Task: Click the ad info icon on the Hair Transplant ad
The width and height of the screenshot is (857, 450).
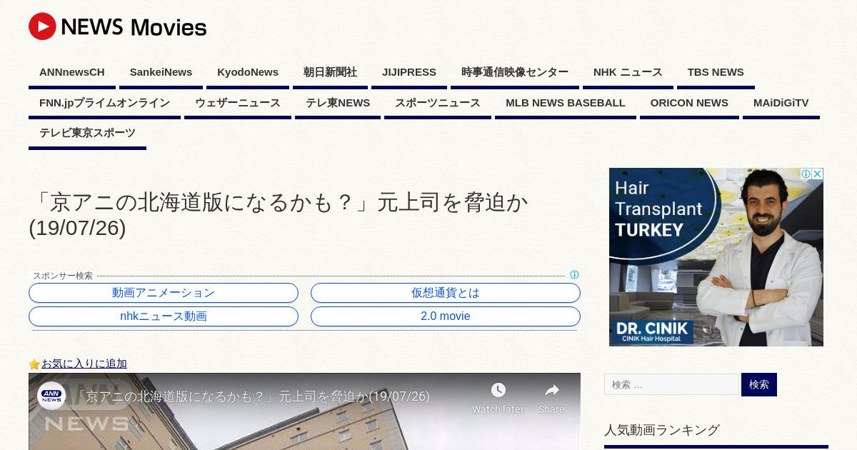Action: coord(806,174)
